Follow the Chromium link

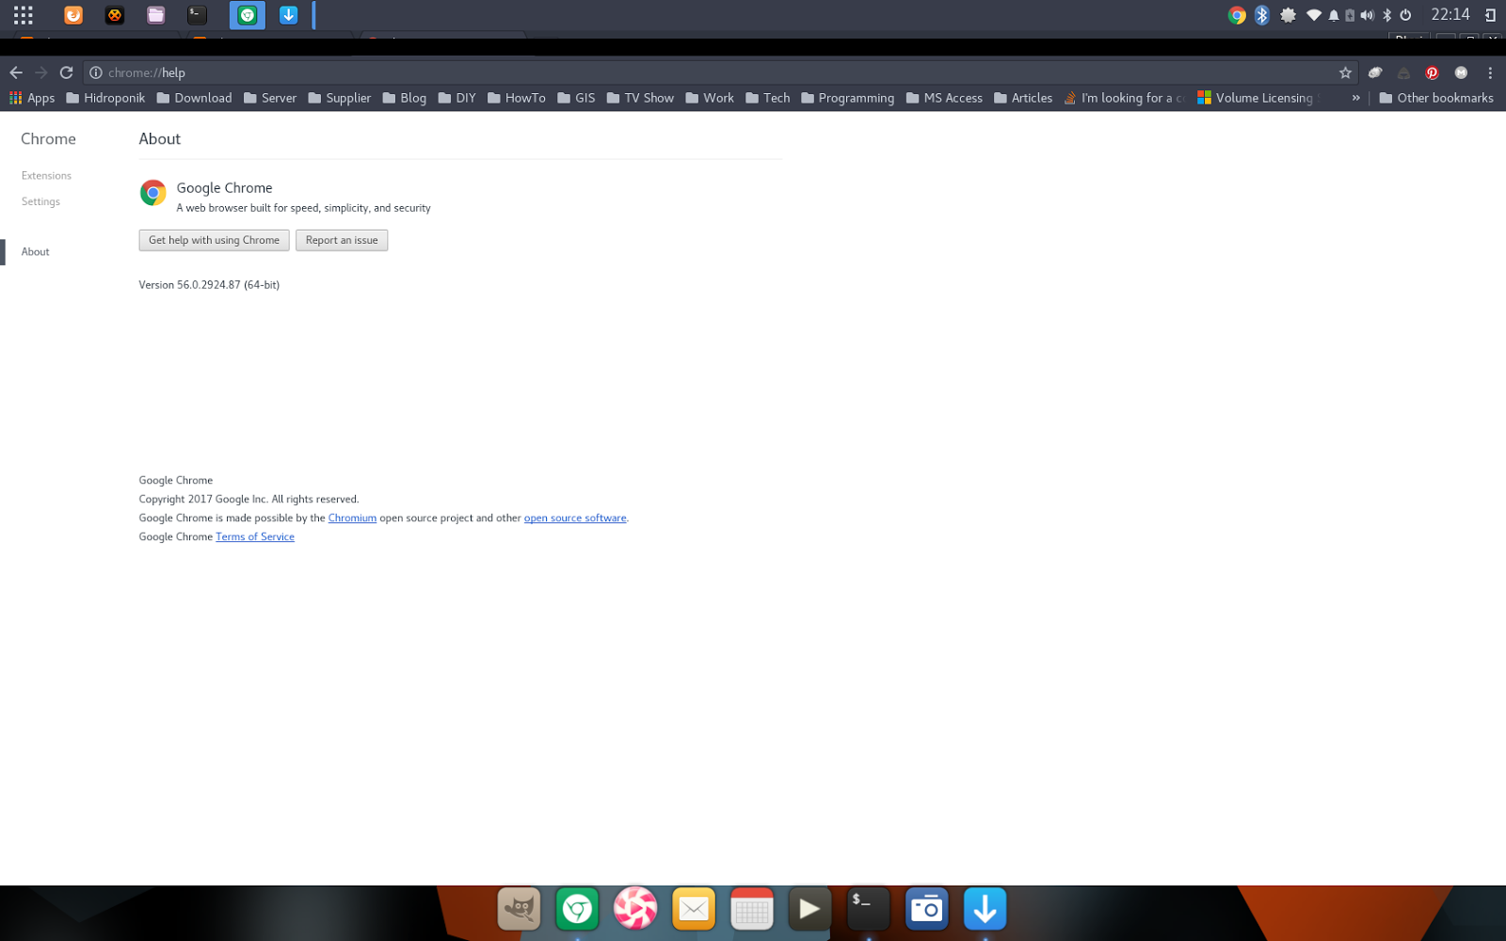[352, 518]
